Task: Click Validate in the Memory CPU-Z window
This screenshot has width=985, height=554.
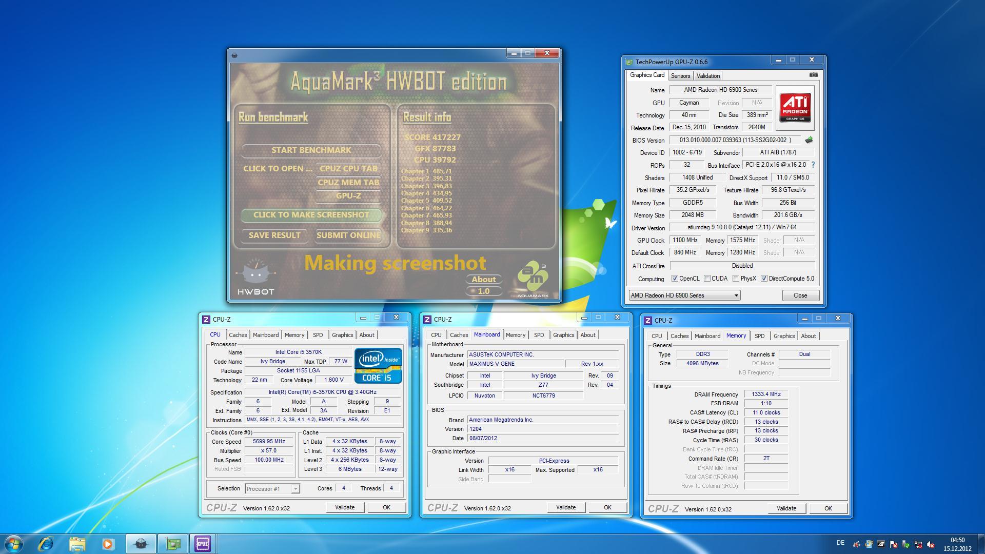Action: [786, 508]
